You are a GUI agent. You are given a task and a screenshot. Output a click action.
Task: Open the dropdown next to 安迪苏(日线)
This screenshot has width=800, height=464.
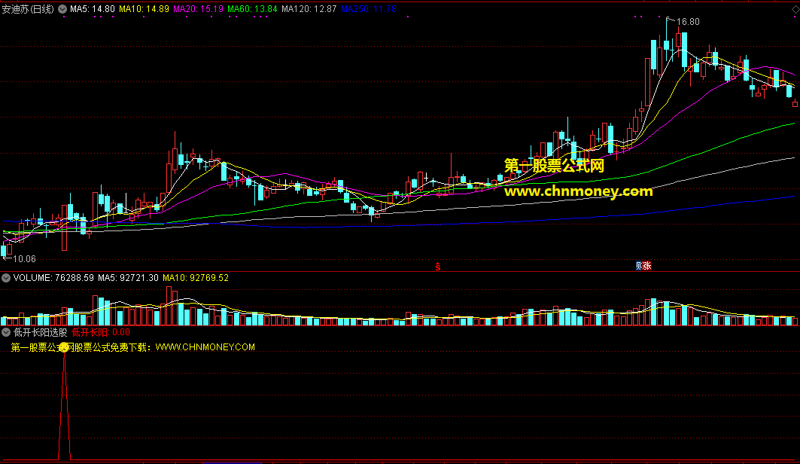point(62,9)
